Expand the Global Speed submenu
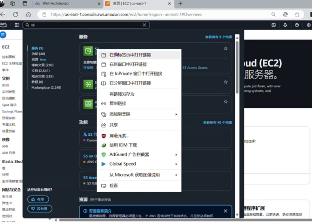Viewport: 312px width, 222px height. (x=139, y=164)
